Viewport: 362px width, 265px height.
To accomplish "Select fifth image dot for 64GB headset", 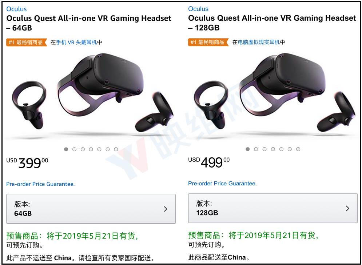I will [x=99, y=149].
